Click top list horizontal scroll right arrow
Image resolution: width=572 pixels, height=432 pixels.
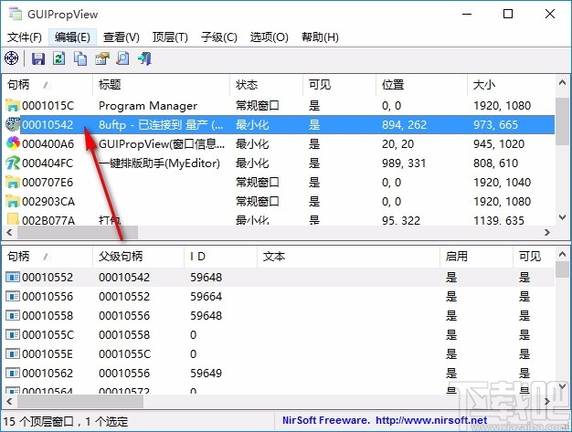tap(546, 232)
